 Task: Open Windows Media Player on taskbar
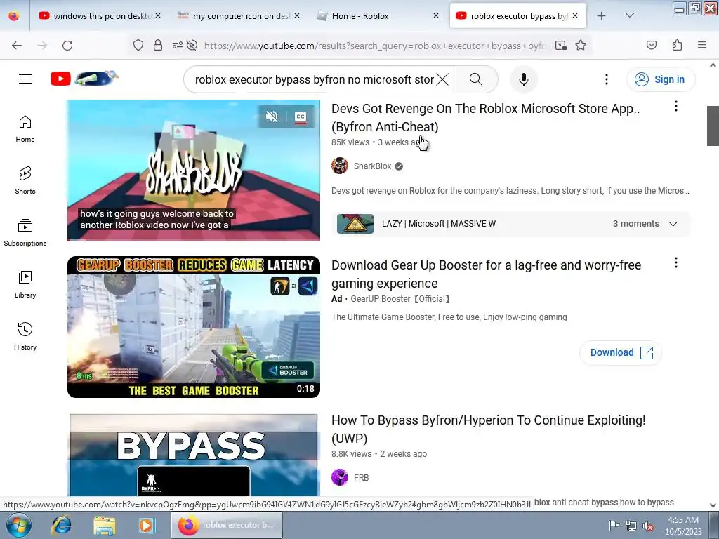pos(147,525)
